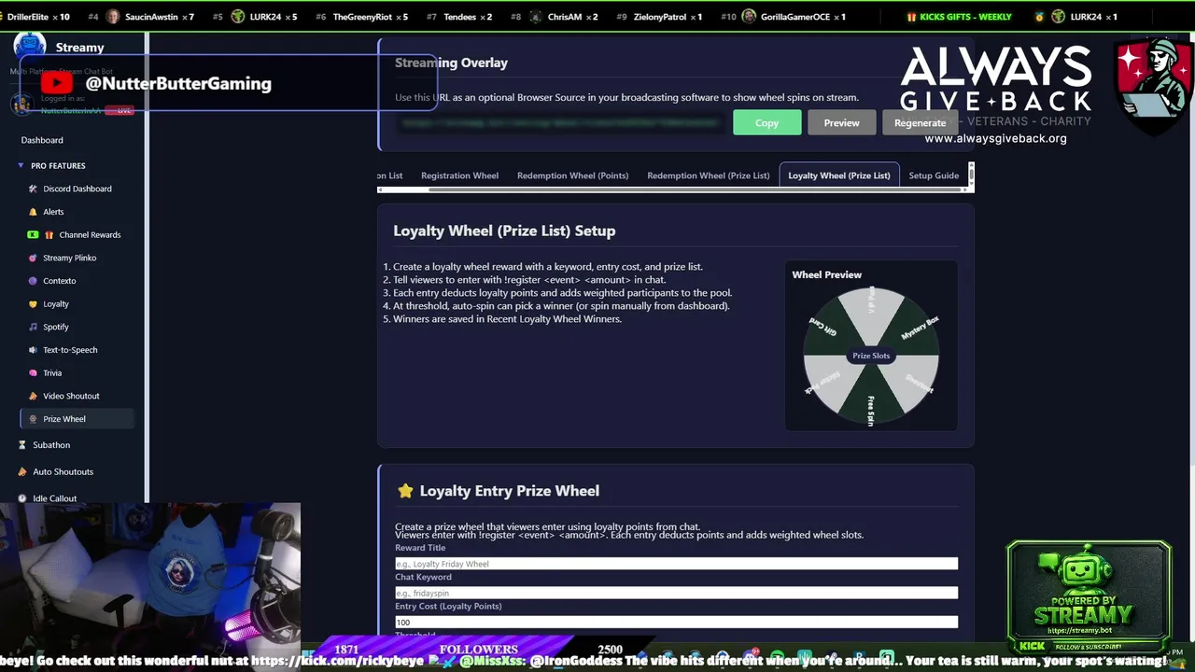Open the Setup Guide tab
The height and width of the screenshot is (672, 1195).
(x=934, y=175)
